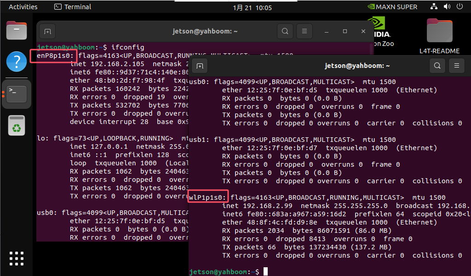
Task: Open the clock showing 1月 21 10:05
Action: click(253, 8)
